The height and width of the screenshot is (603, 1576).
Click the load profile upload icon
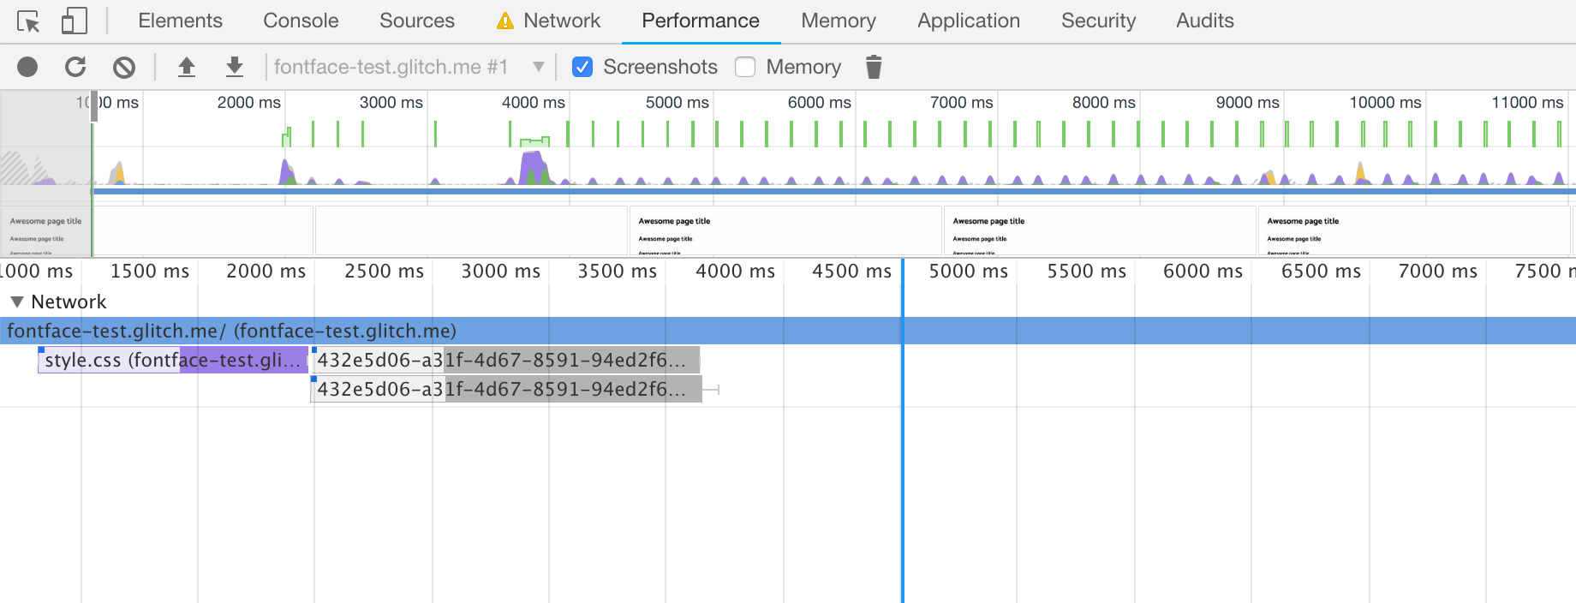(186, 67)
